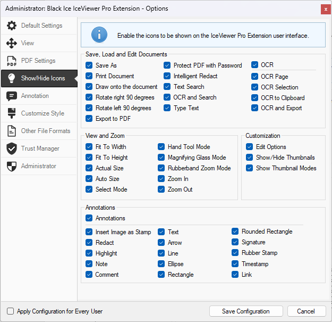This screenshot has height=322, width=332.
Task: Click the four-arrow View icon
Action: (x=12, y=43)
